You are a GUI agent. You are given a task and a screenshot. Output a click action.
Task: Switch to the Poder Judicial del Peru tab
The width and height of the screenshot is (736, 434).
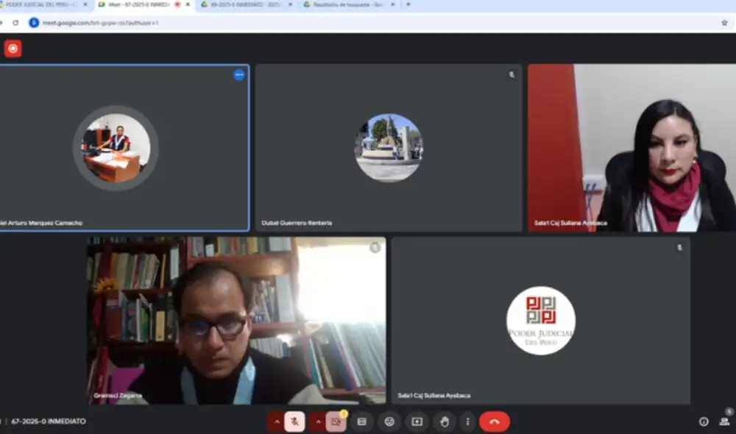40,4
